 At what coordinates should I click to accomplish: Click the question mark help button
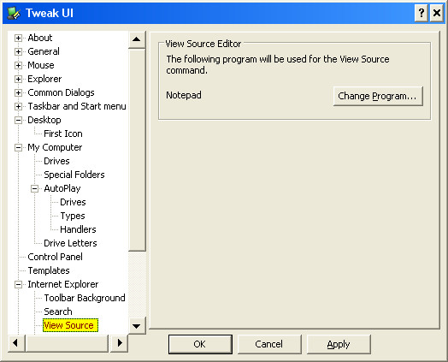[421, 13]
